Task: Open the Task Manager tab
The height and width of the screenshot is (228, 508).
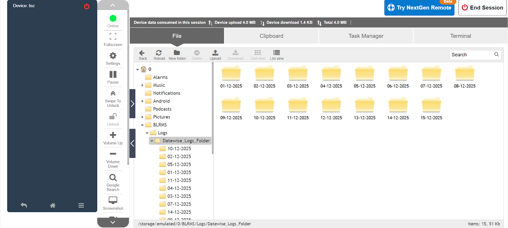Action: pyautogui.click(x=366, y=36)
